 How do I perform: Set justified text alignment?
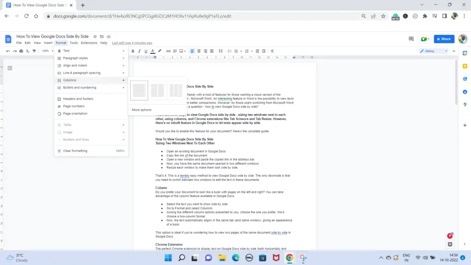pyautogui.click(x=212, y=51)
